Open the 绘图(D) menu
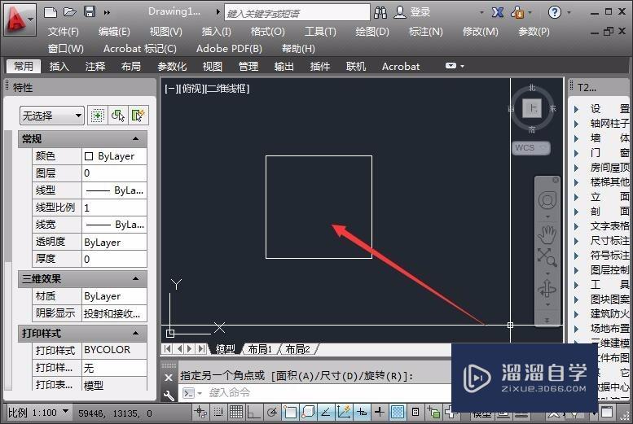Image resolution: width=633 pixels, height=424 pixels. click(x=372, y=32)
